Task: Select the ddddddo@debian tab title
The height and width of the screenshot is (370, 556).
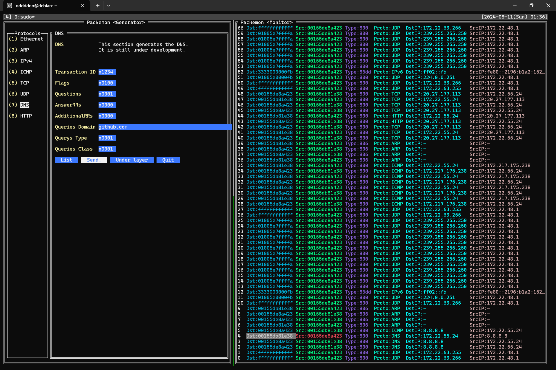Action: pos(36,6)
